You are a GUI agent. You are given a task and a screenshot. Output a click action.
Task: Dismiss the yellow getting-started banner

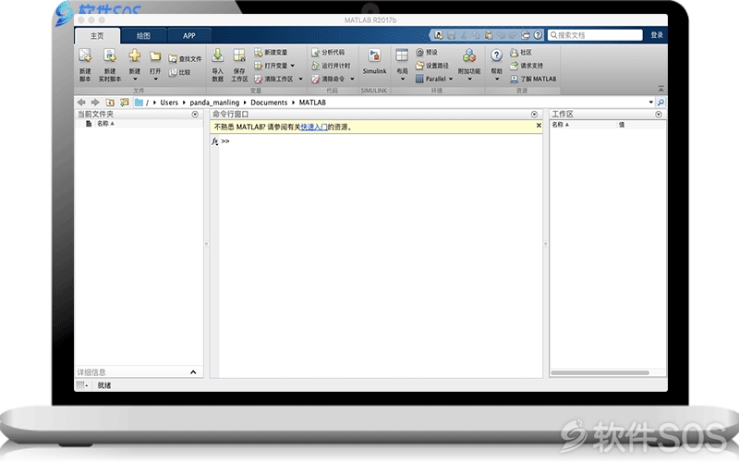click(x=539, y=126)
